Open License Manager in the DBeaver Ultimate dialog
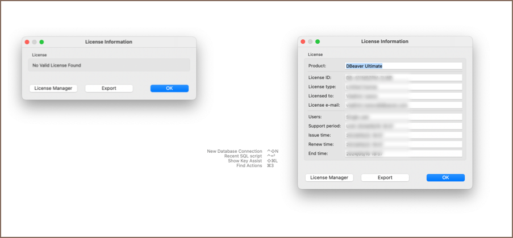Viewport: 513px width, 238px height. click(x=330, y=178)
